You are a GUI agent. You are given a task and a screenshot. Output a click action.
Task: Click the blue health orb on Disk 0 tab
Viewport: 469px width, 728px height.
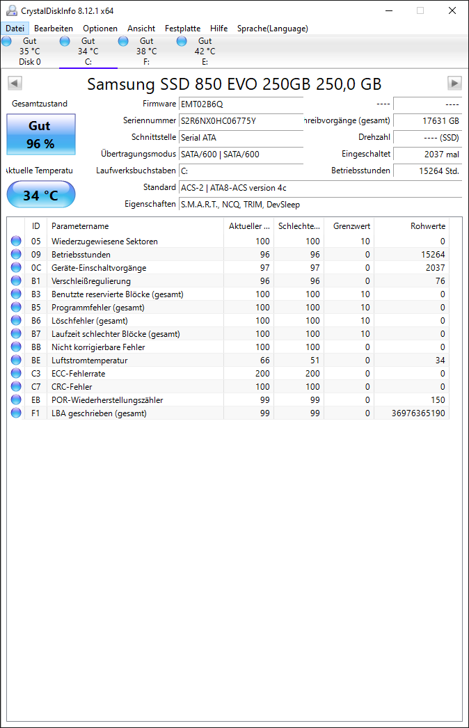tap(6, 41)
